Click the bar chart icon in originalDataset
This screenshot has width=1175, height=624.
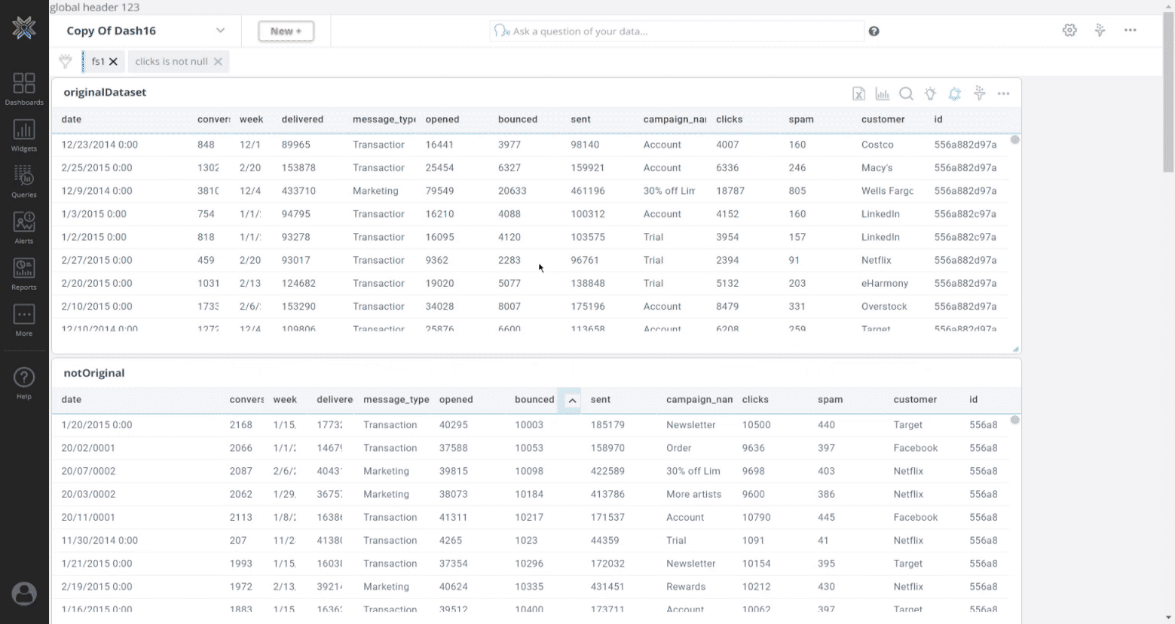pyautogui.click(x=882, y=94)
